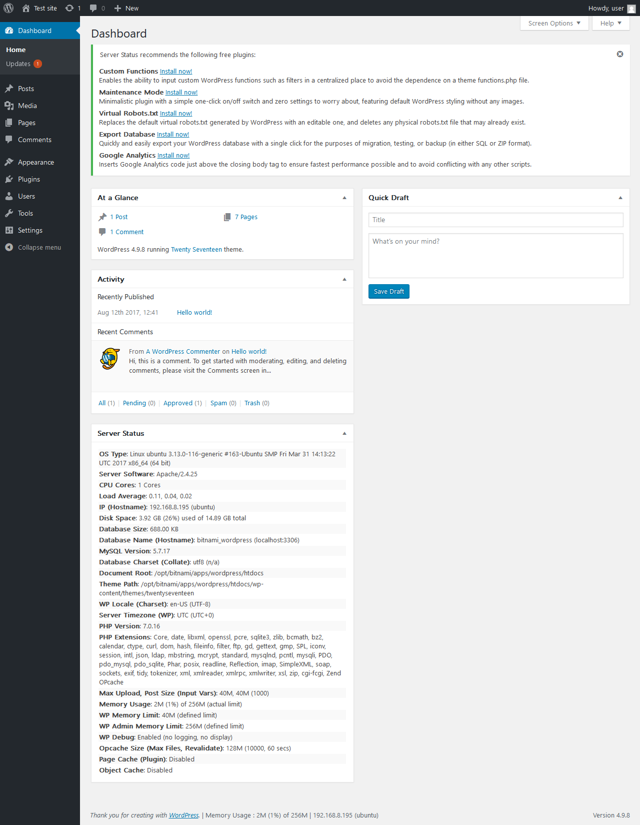Open the 1 Post link
The image size is (640, 825).
119,217
